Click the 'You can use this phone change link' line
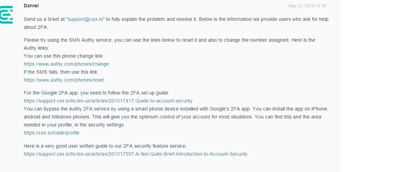This screenshot has width=401, height=172. coord(64,56)
